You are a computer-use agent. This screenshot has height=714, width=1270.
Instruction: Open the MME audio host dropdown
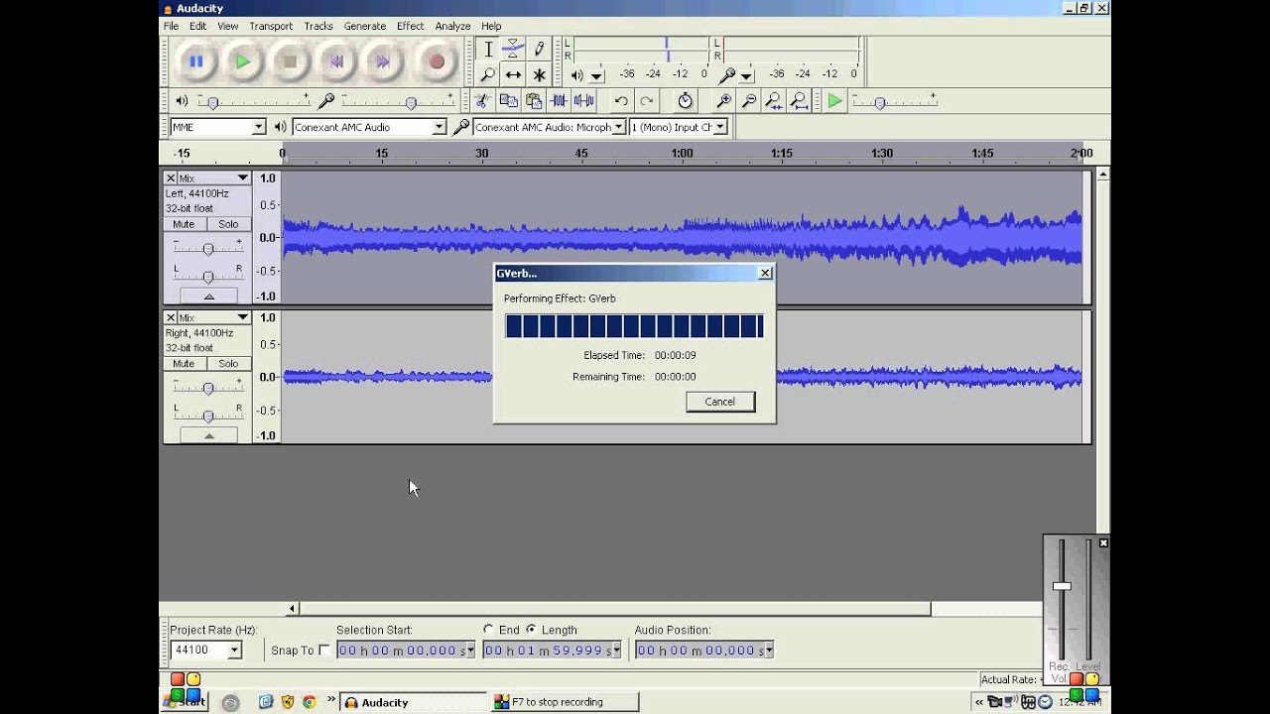tap(258, 127)
